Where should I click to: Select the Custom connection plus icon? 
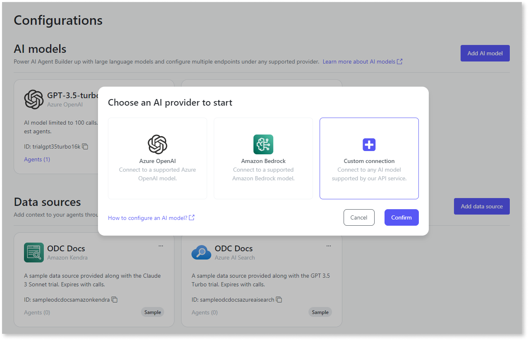[369, 144]
